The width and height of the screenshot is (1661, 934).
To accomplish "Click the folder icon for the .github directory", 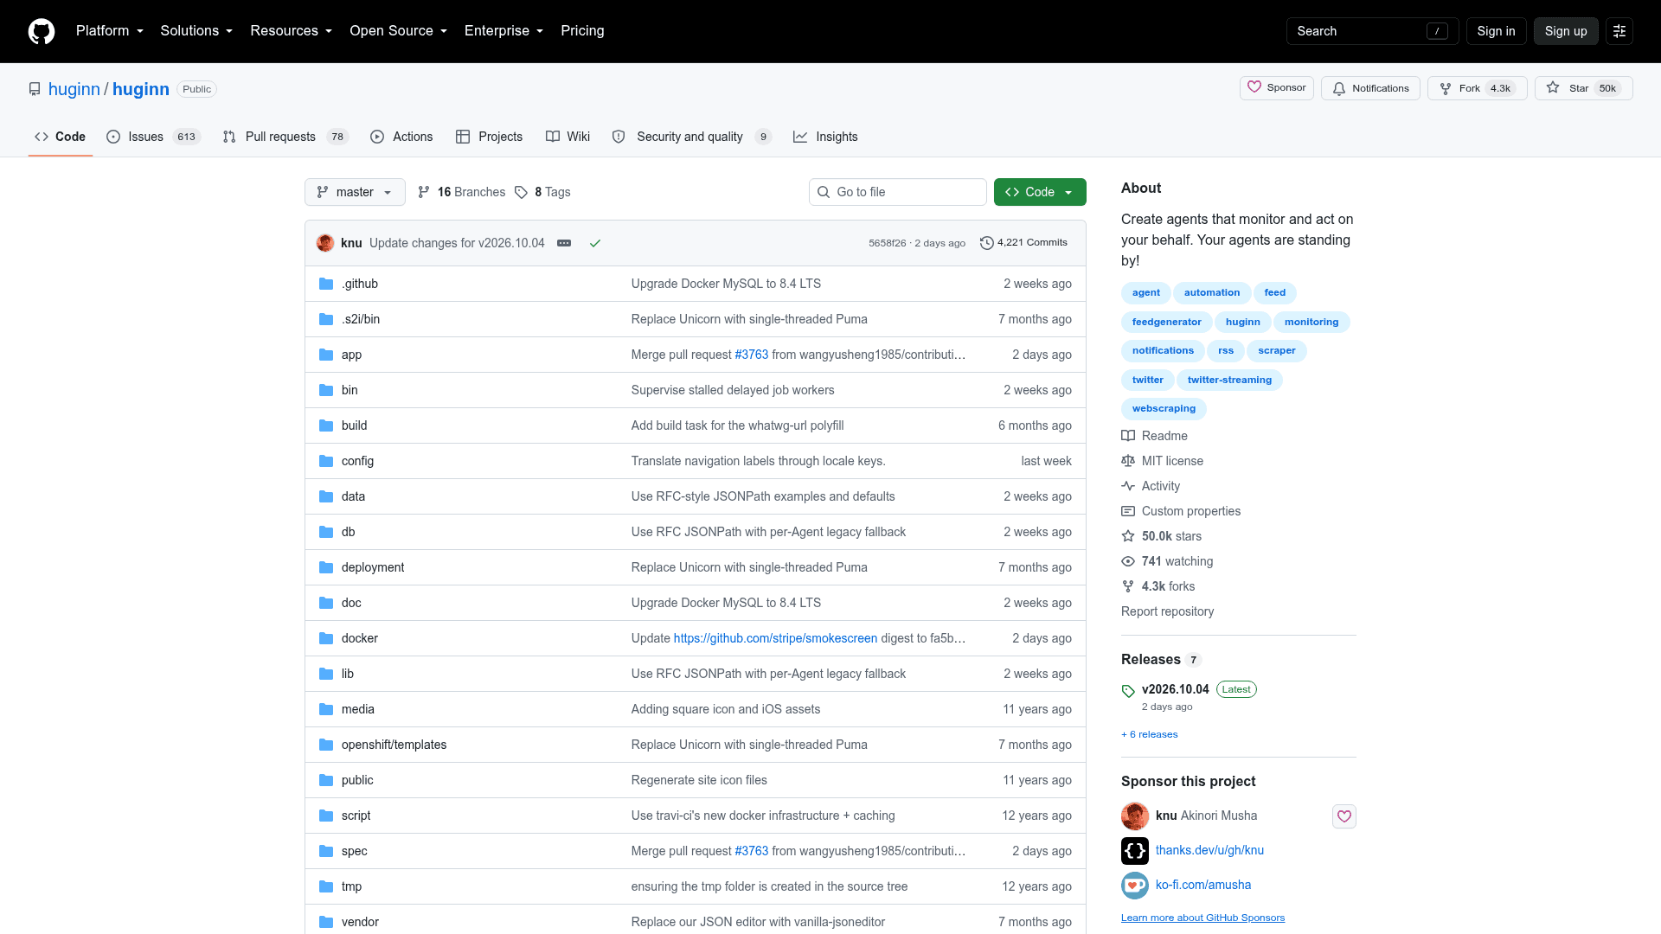I will point(326,284).
